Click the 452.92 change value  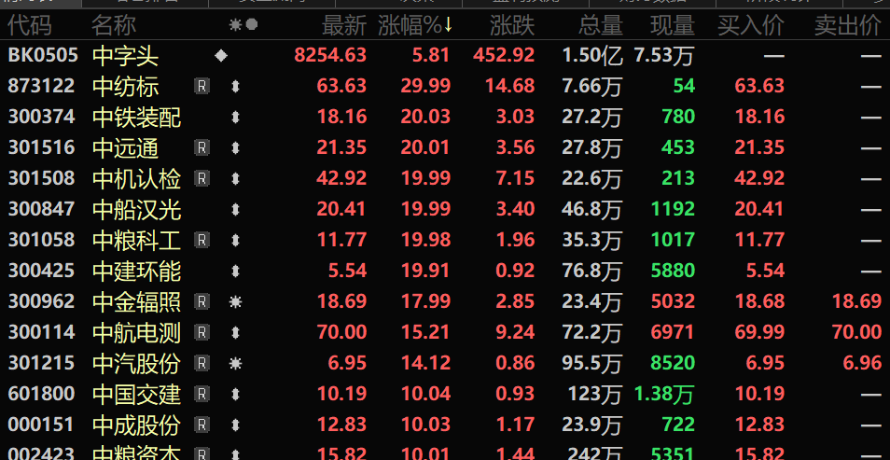point(504,56)
